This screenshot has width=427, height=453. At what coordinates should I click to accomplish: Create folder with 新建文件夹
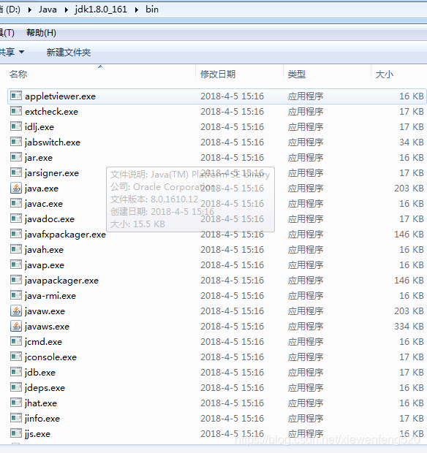click(x=69, y=53)
